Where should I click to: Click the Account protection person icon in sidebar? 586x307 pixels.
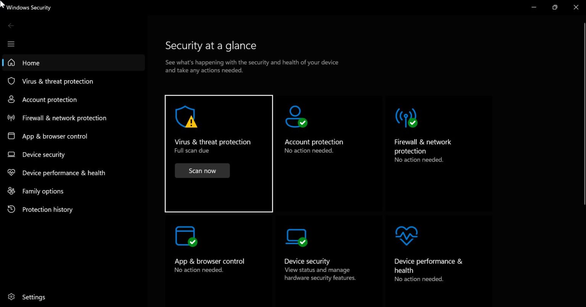point(11,99)
